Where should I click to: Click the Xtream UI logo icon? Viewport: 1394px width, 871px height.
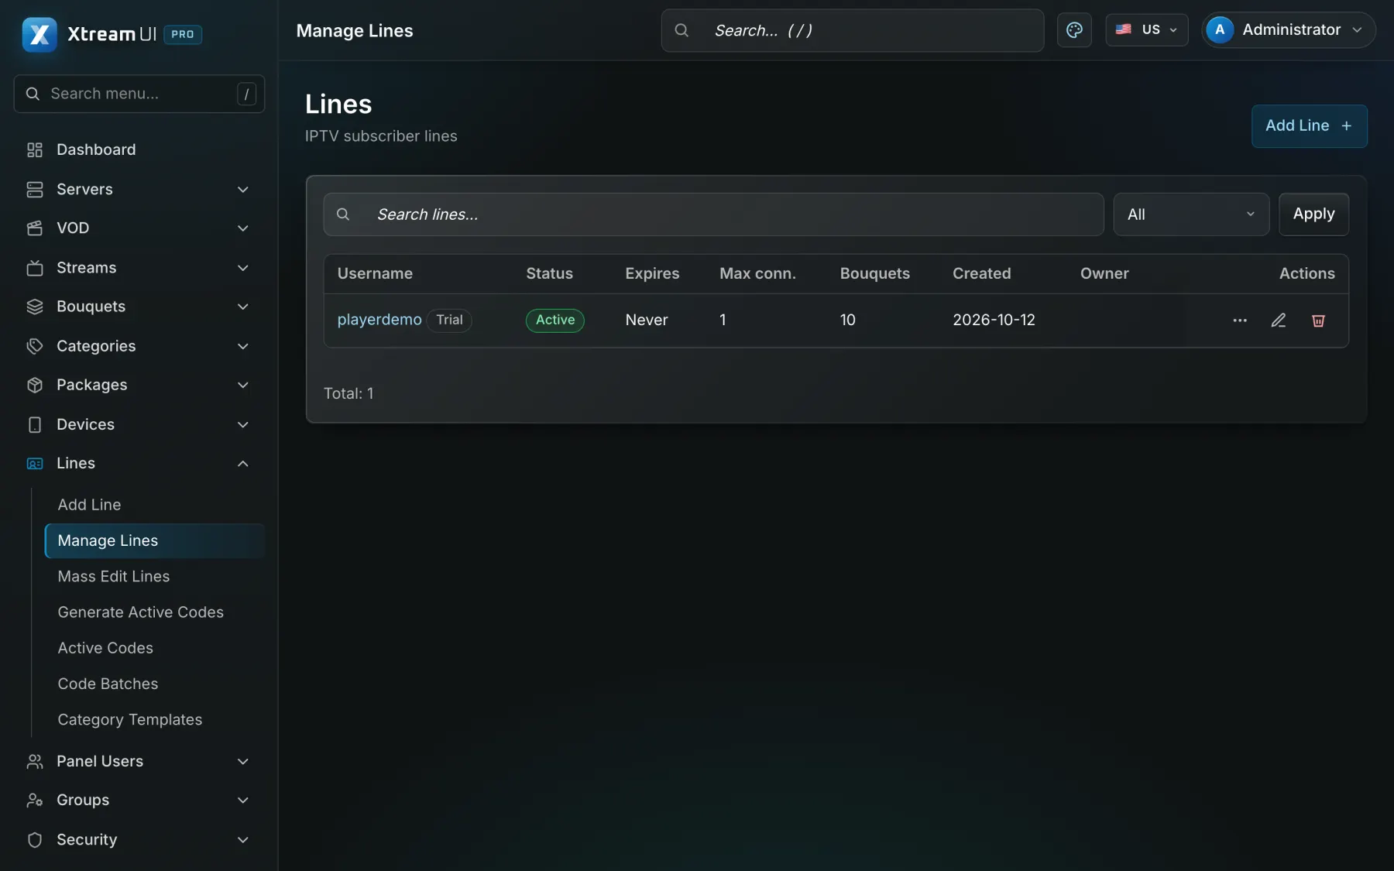(39, 34)
